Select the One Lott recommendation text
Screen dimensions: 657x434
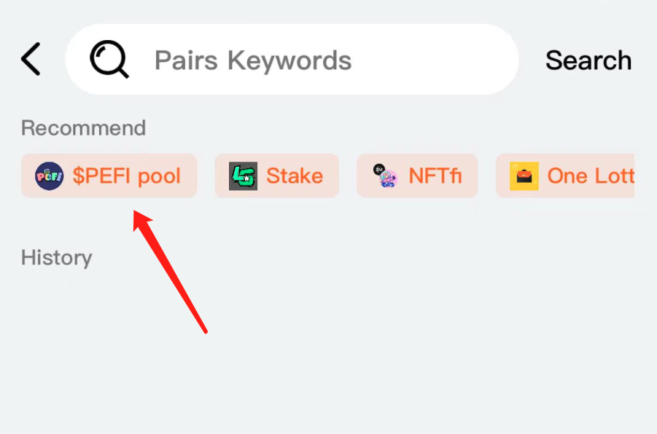point(591,175)
